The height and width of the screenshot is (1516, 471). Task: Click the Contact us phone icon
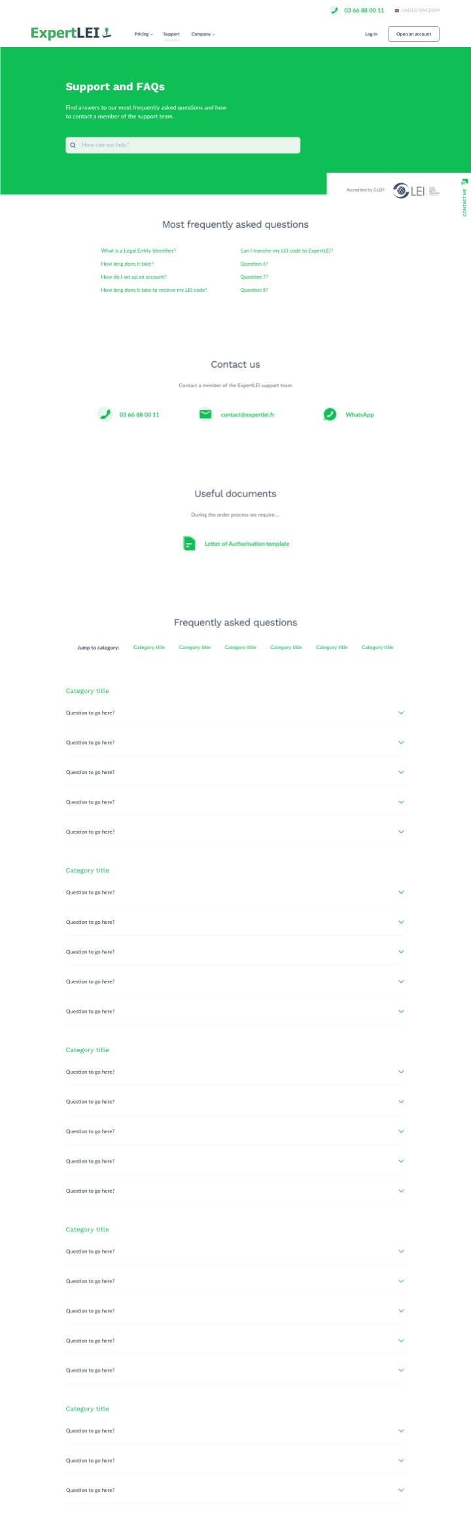tap(105, 414)
